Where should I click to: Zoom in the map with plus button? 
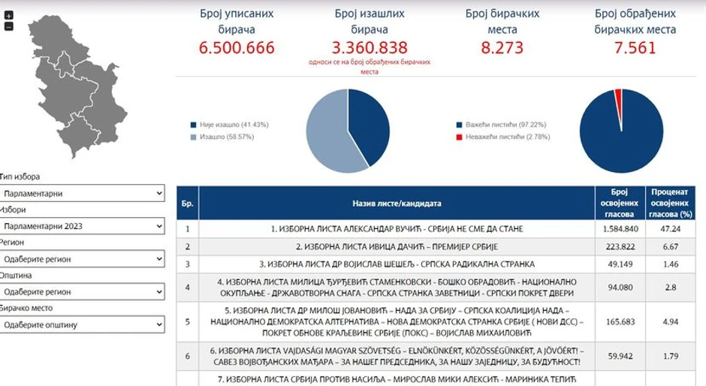tap(8, 15)
